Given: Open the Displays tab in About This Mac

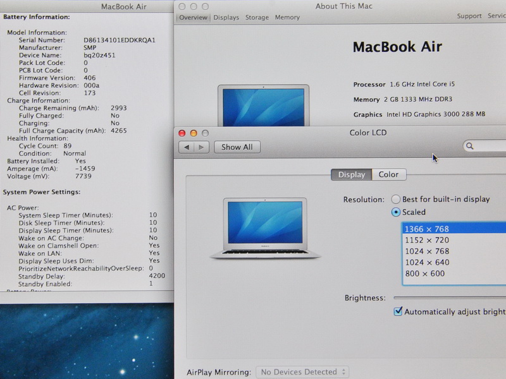Looking at the screenshot, I should [x=226, y=18].
